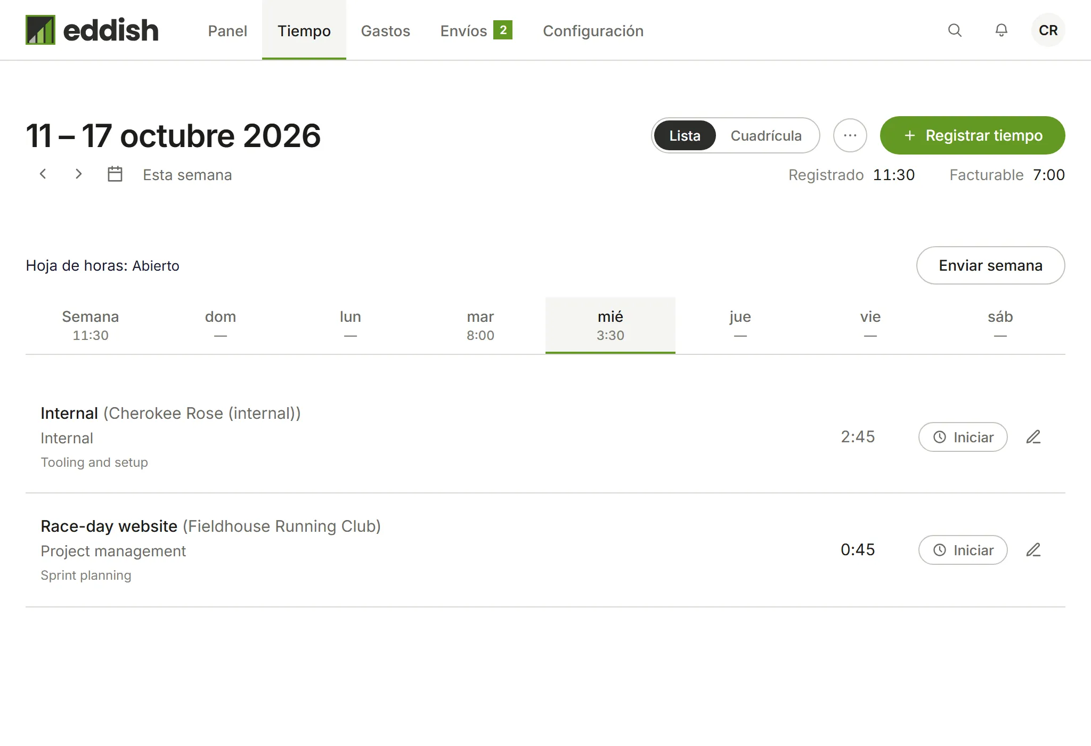Image resolution: width=1091 pixels, height=746 pixels.
Task: Edit the Internal Tooling and setup entry
Action: (x=1033, y=437)
